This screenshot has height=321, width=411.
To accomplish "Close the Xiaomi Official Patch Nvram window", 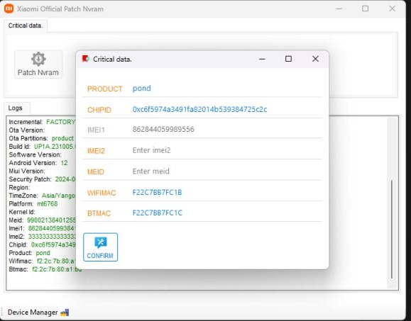I will (392, 9).
